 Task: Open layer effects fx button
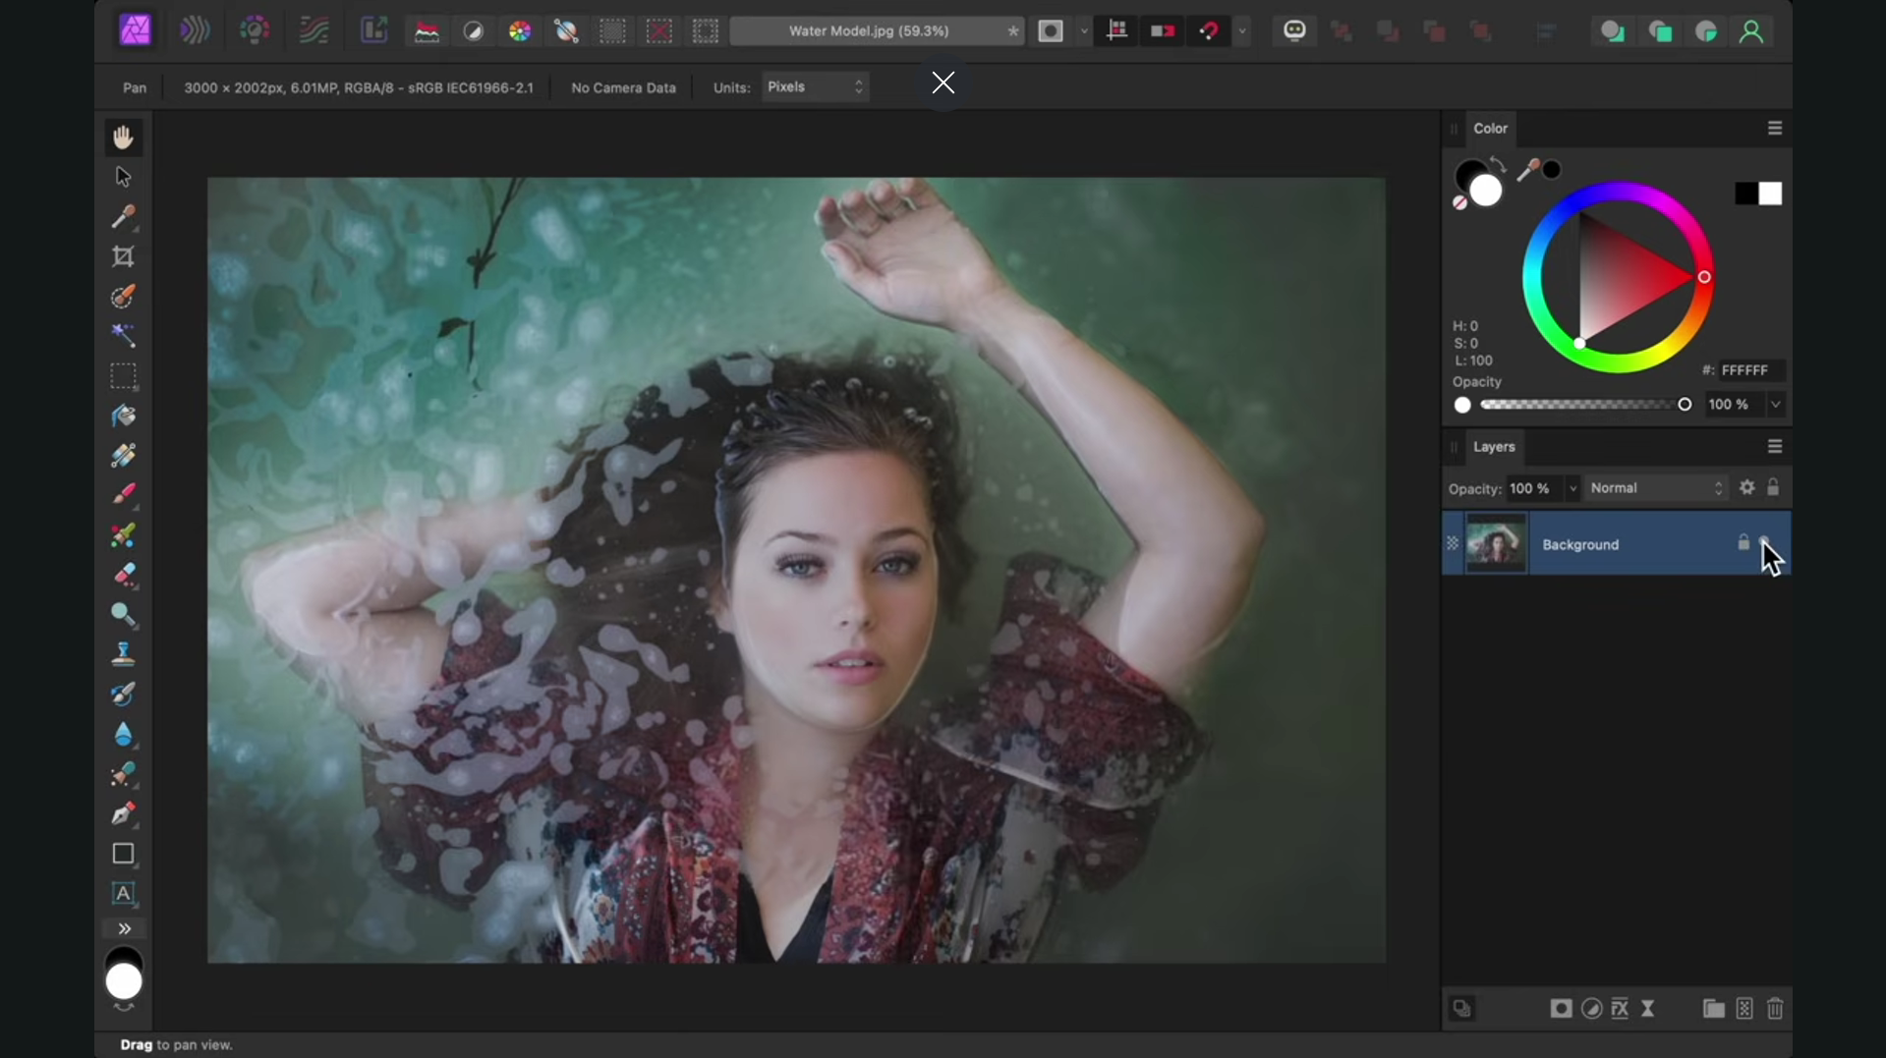coord(1620,1009)
